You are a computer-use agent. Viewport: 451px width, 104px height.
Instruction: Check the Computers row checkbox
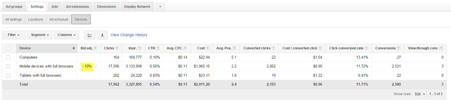(x=8, y=57)
